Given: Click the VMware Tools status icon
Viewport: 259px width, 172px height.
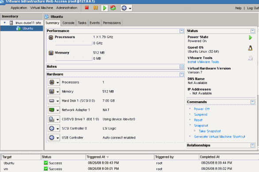Looking at the screenshot, I should pos(251,59).
